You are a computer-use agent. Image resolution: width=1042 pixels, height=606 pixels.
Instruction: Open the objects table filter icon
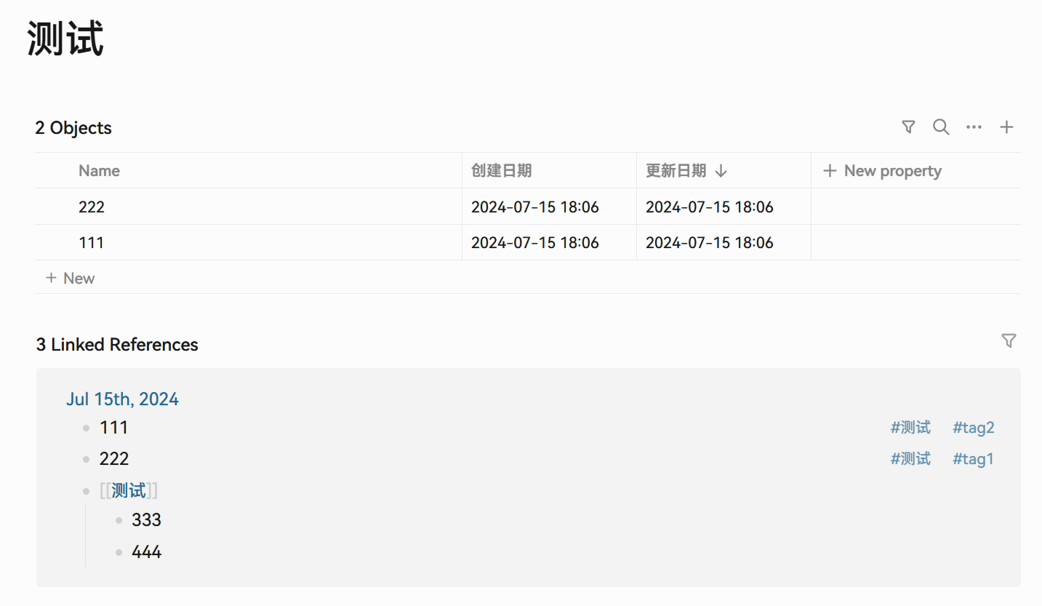(908, 127)
